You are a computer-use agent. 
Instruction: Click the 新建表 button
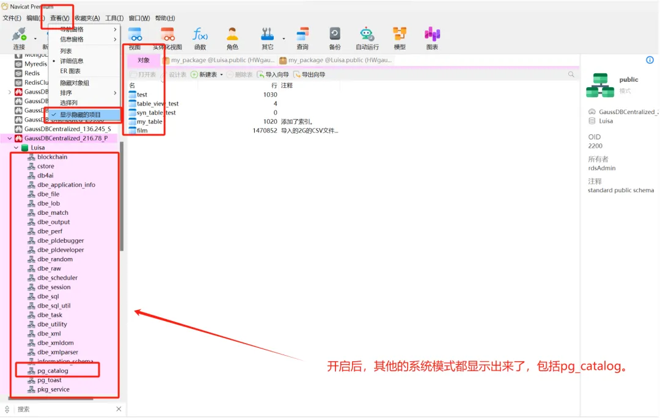point(205,75)
